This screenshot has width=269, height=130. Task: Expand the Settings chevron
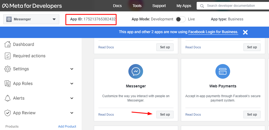coord(72,69)
